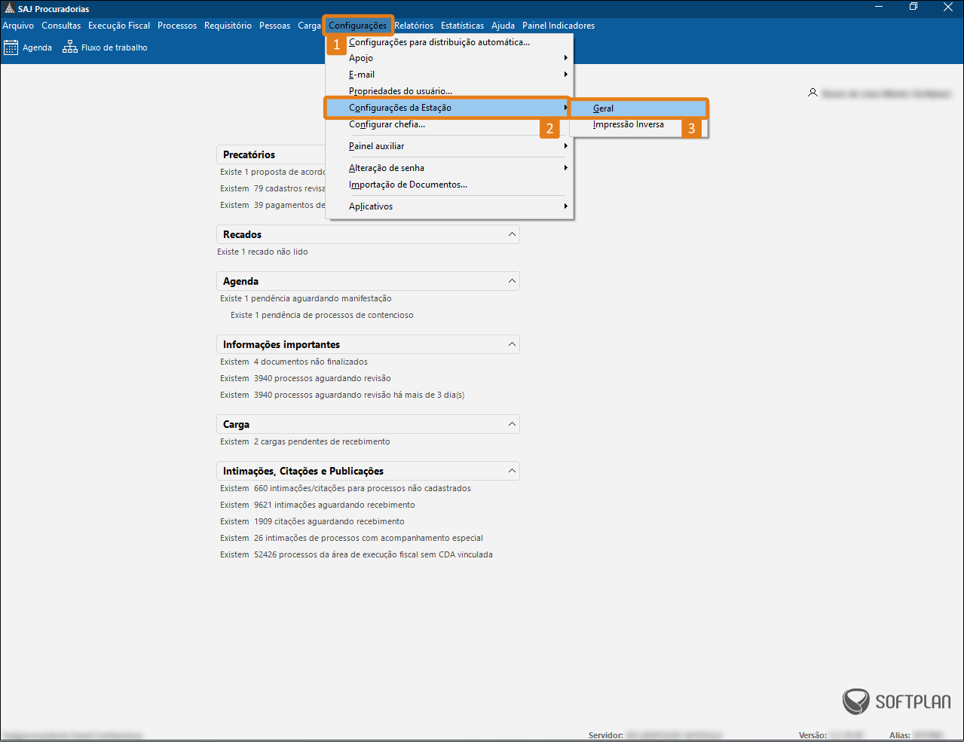
Task: Open the Fluxo de trabalho workflow icon
Action: (70, 47)
